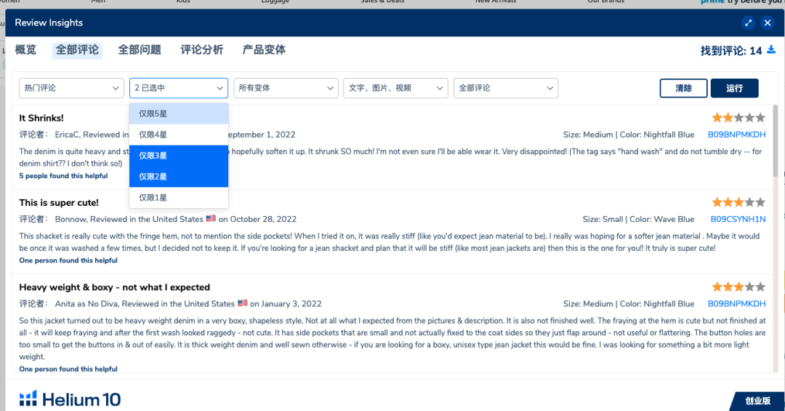The width and height of the screenshot is (785, 411).
Task: Switch to the 概览 tab
Action: pos(25,50)
